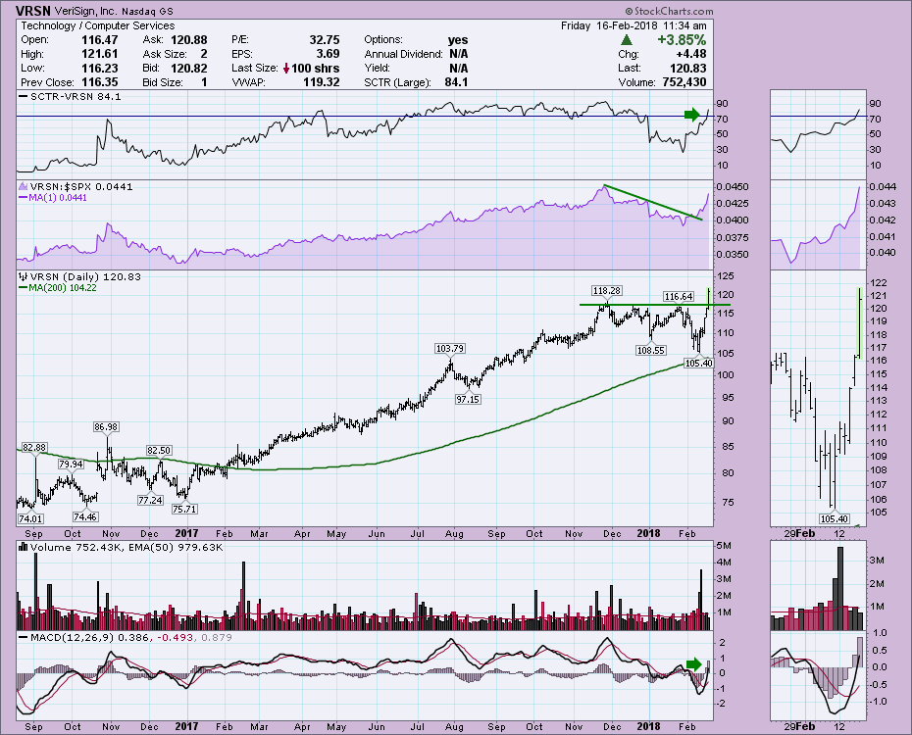Click the 'VRSN (Daily) 120.83' price legend
912x735 pixels.
[x=85, y=276]
